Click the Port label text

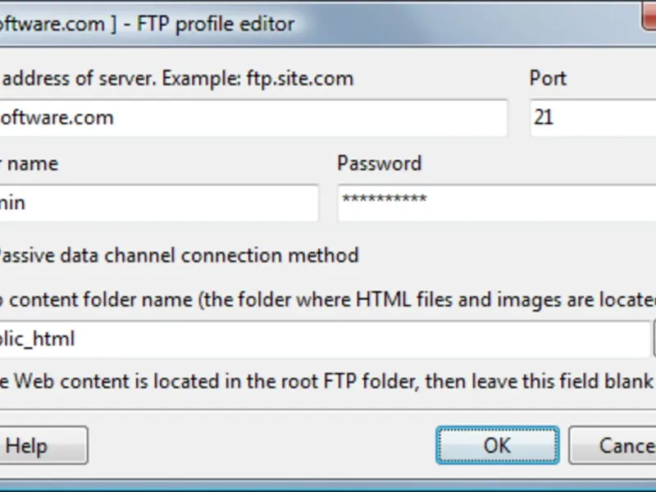(548, 79)
